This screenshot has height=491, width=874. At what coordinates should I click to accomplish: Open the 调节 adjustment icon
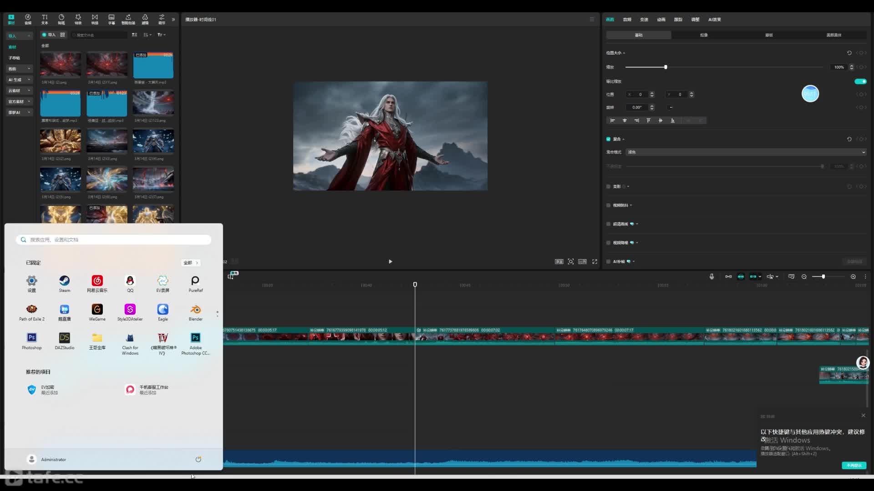click(162, 19)
